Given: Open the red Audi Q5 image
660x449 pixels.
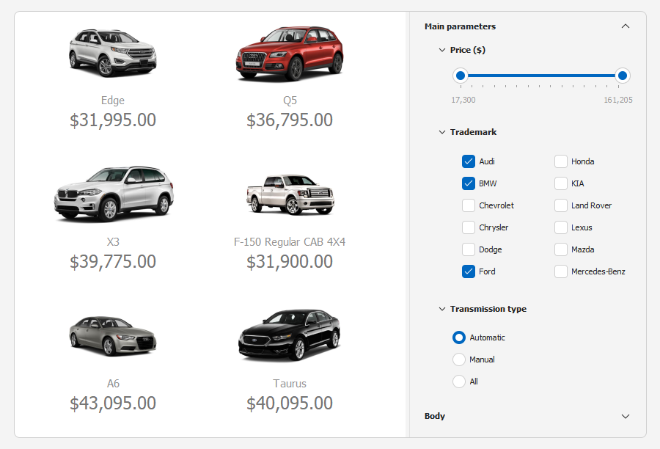Looking at the screenshot, I should (x=290, y=53).
